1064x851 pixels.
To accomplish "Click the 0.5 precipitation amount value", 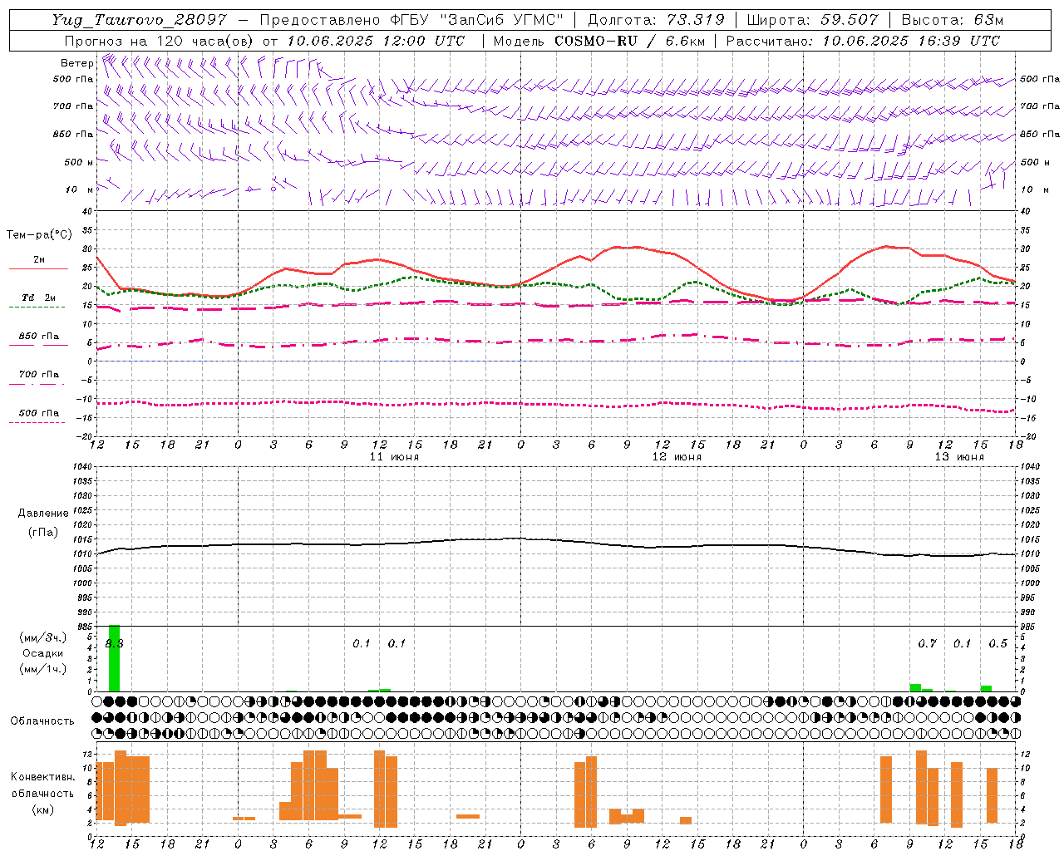I will tap(997, 644).
